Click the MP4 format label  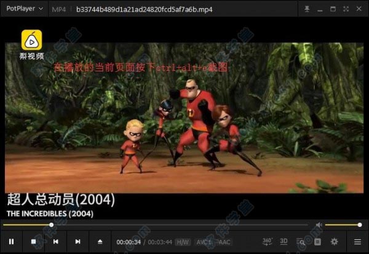tap(60, 9)
